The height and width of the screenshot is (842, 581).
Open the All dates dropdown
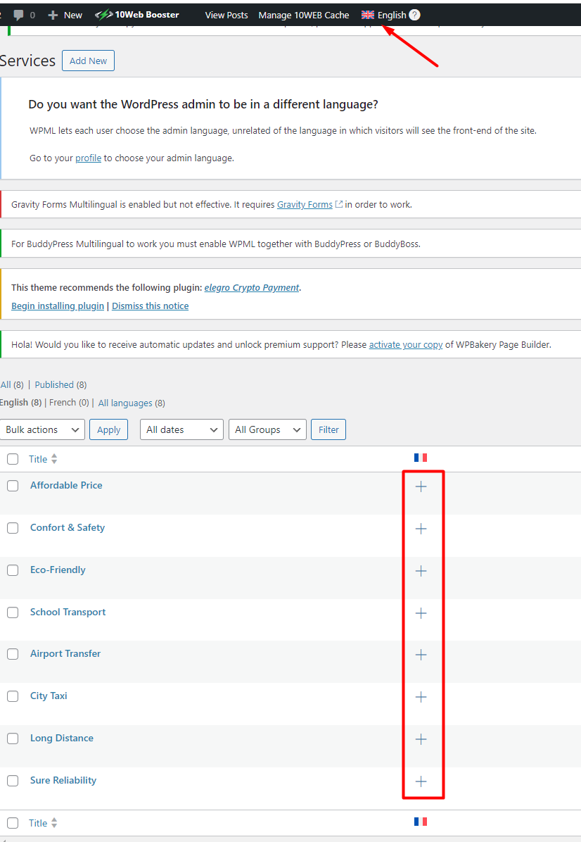tap(181, 429)
